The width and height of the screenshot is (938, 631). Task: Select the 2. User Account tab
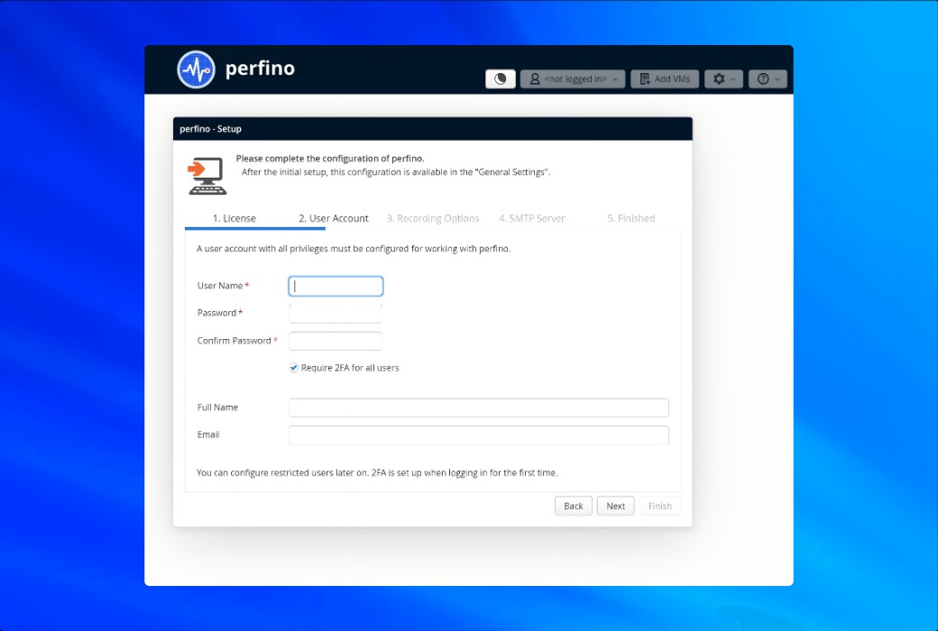(x=333, y=218)
